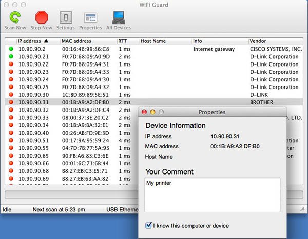This screenshot has height=239, width=308.
Task: Click red status dot for 10.90.90.22
Action: coord(11,64)
